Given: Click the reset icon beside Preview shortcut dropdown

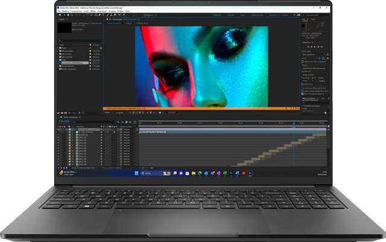Looking at the screenshot, I should pos(327,55).
